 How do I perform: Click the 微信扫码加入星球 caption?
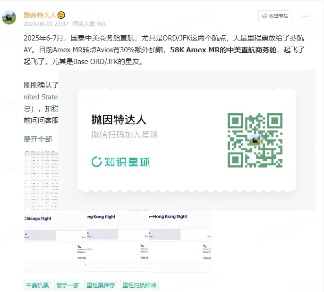tap(124, 134)
